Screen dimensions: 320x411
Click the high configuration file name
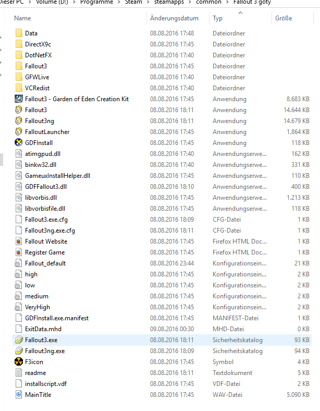[31, 274]
